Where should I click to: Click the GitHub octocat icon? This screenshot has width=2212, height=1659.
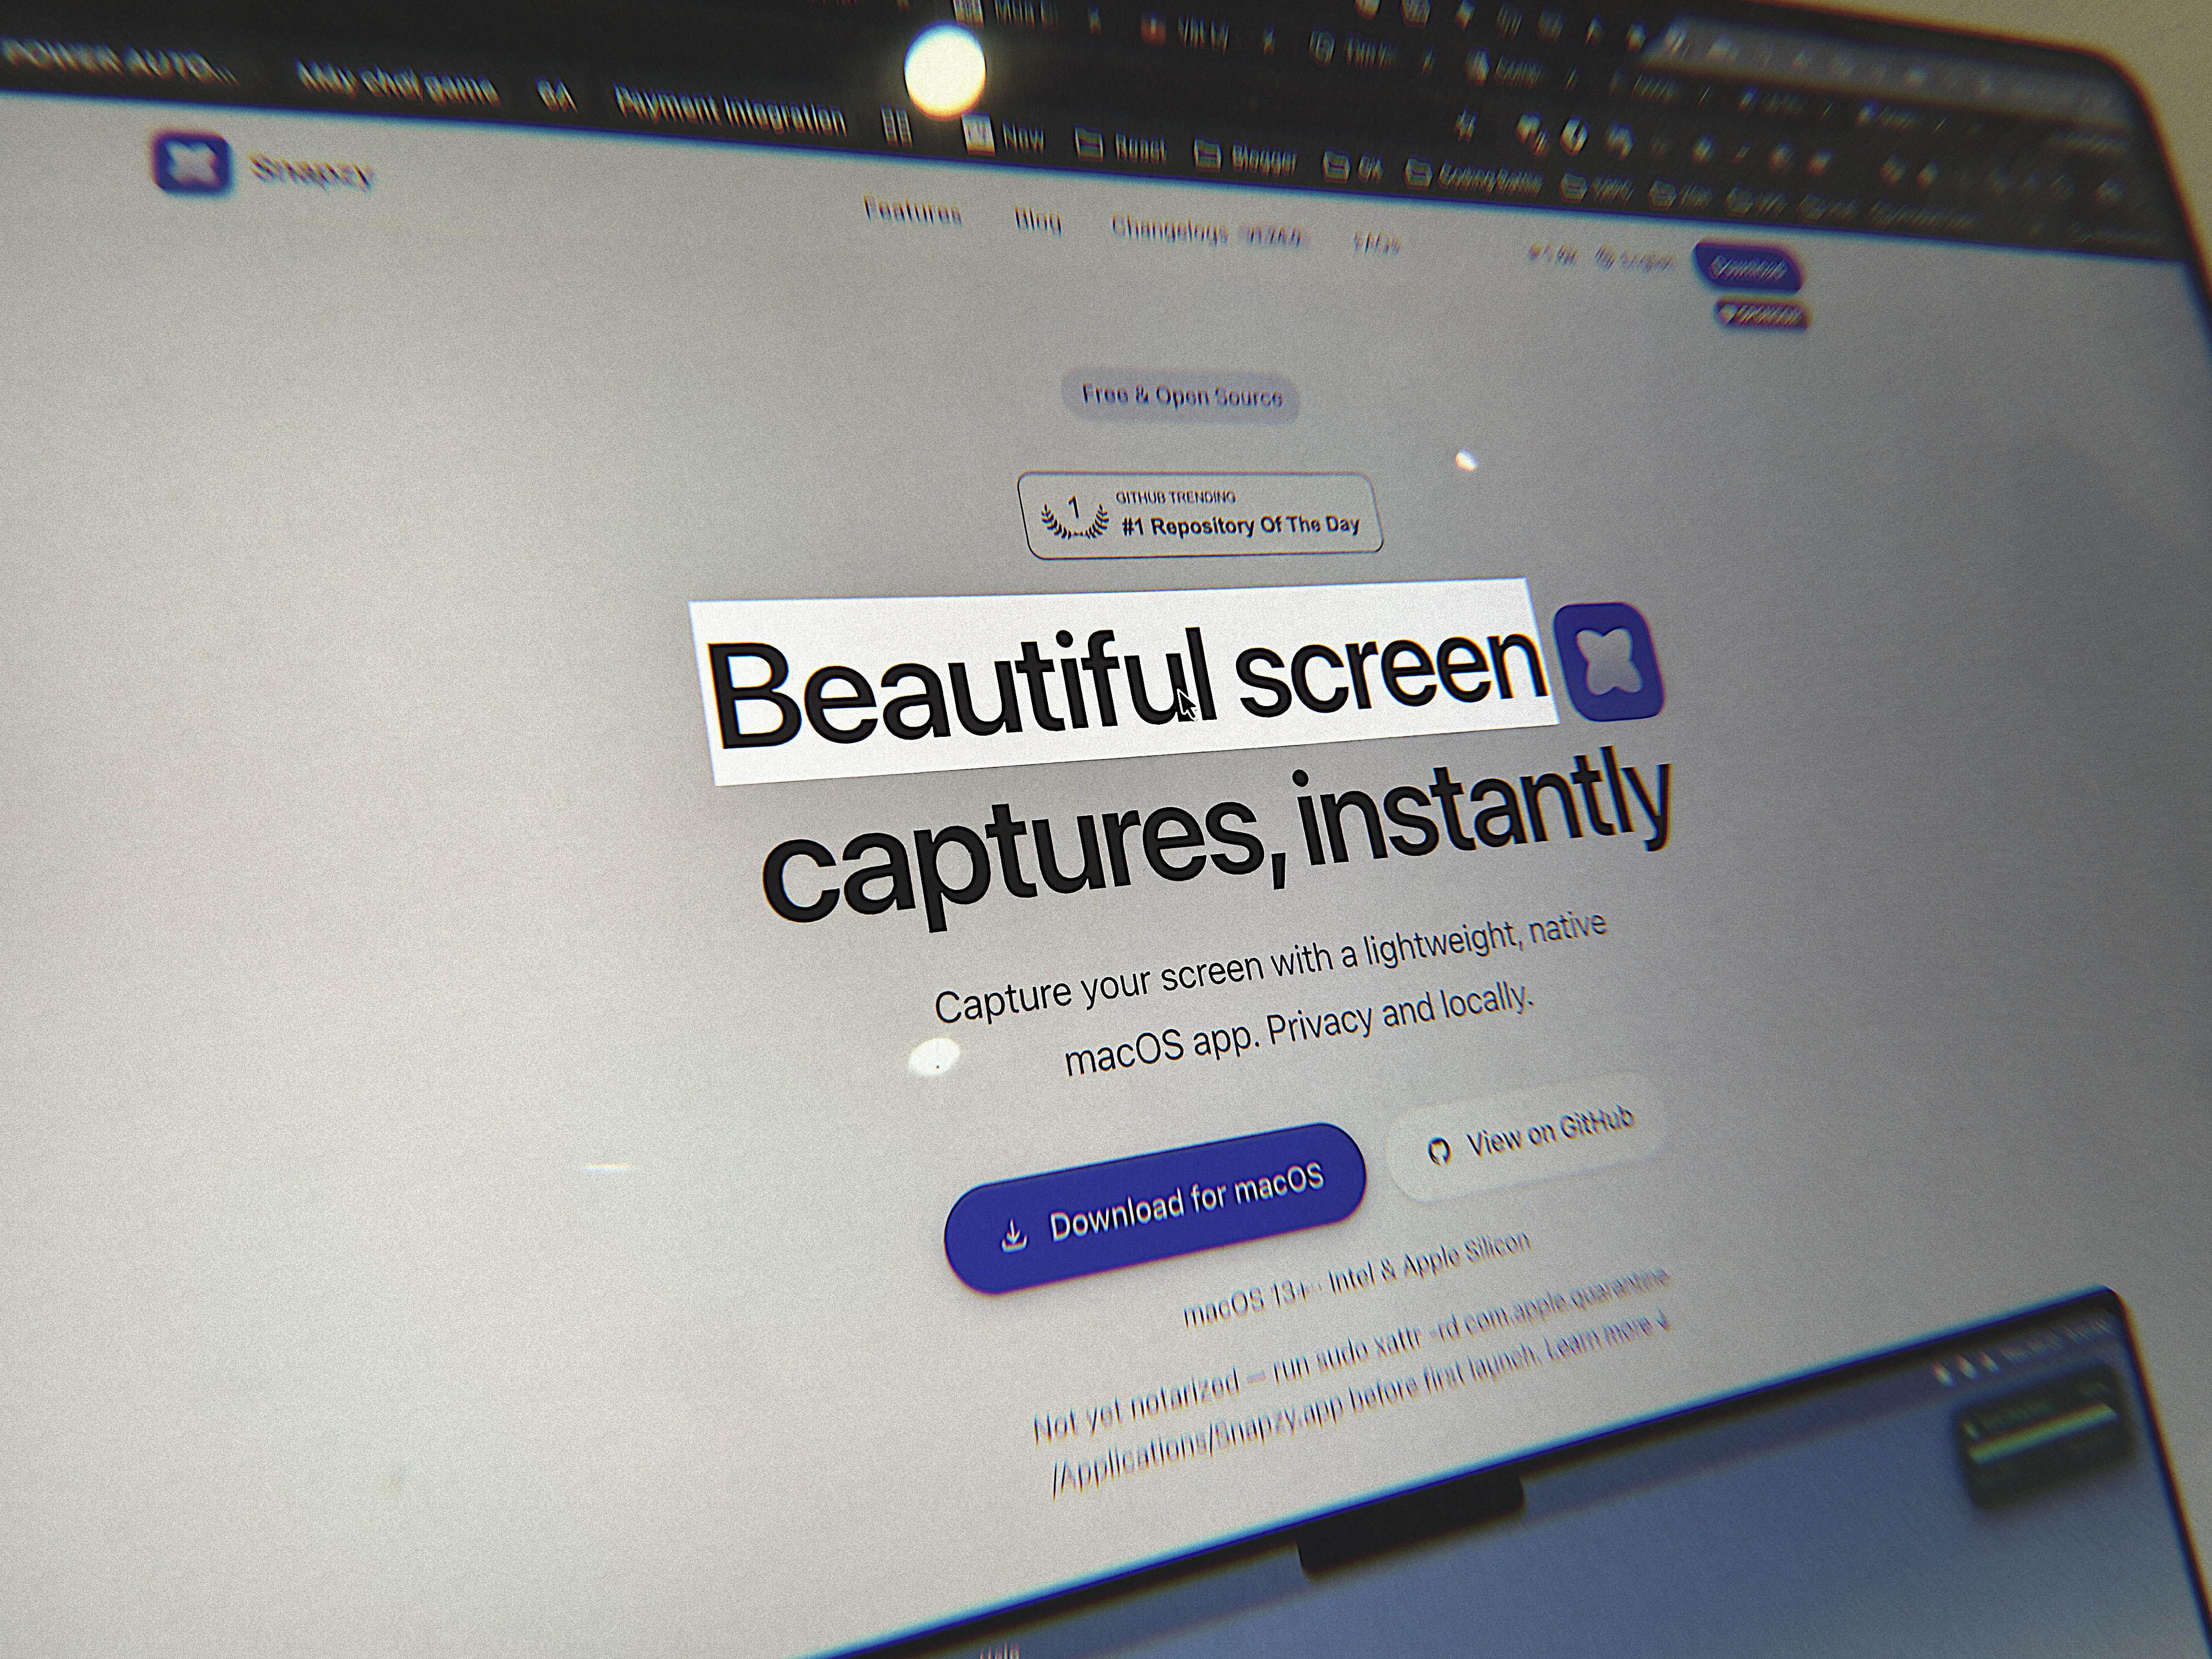click(x=1439, y=1153)
